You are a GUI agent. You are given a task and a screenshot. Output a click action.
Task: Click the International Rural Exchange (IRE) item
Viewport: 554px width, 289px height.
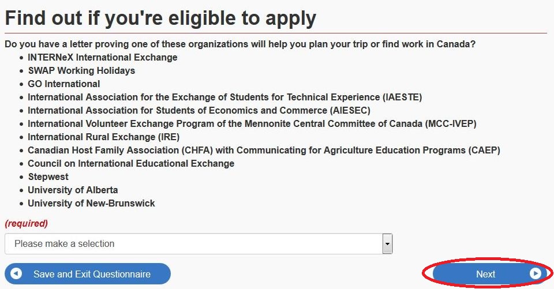(103, 137)
